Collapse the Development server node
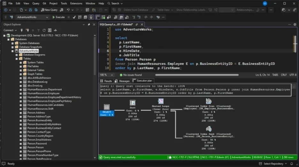This screenshot has height=167, width=299. [x=4, y=36]
